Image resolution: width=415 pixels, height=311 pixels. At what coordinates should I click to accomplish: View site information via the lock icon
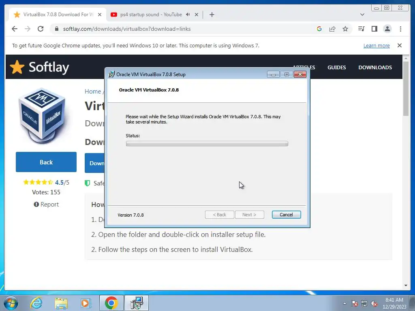coord(56,29)
